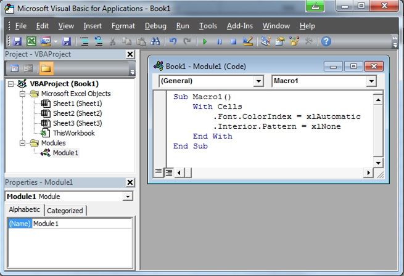The height and width of the screenshot is (276, 404).
Task: Switch to Full Module View in the code window
Action: [x=169, y=172]
